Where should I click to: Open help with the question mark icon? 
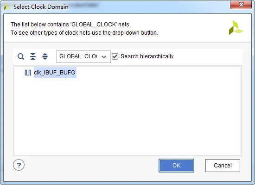pyautogui.click(x=19, y=165)
